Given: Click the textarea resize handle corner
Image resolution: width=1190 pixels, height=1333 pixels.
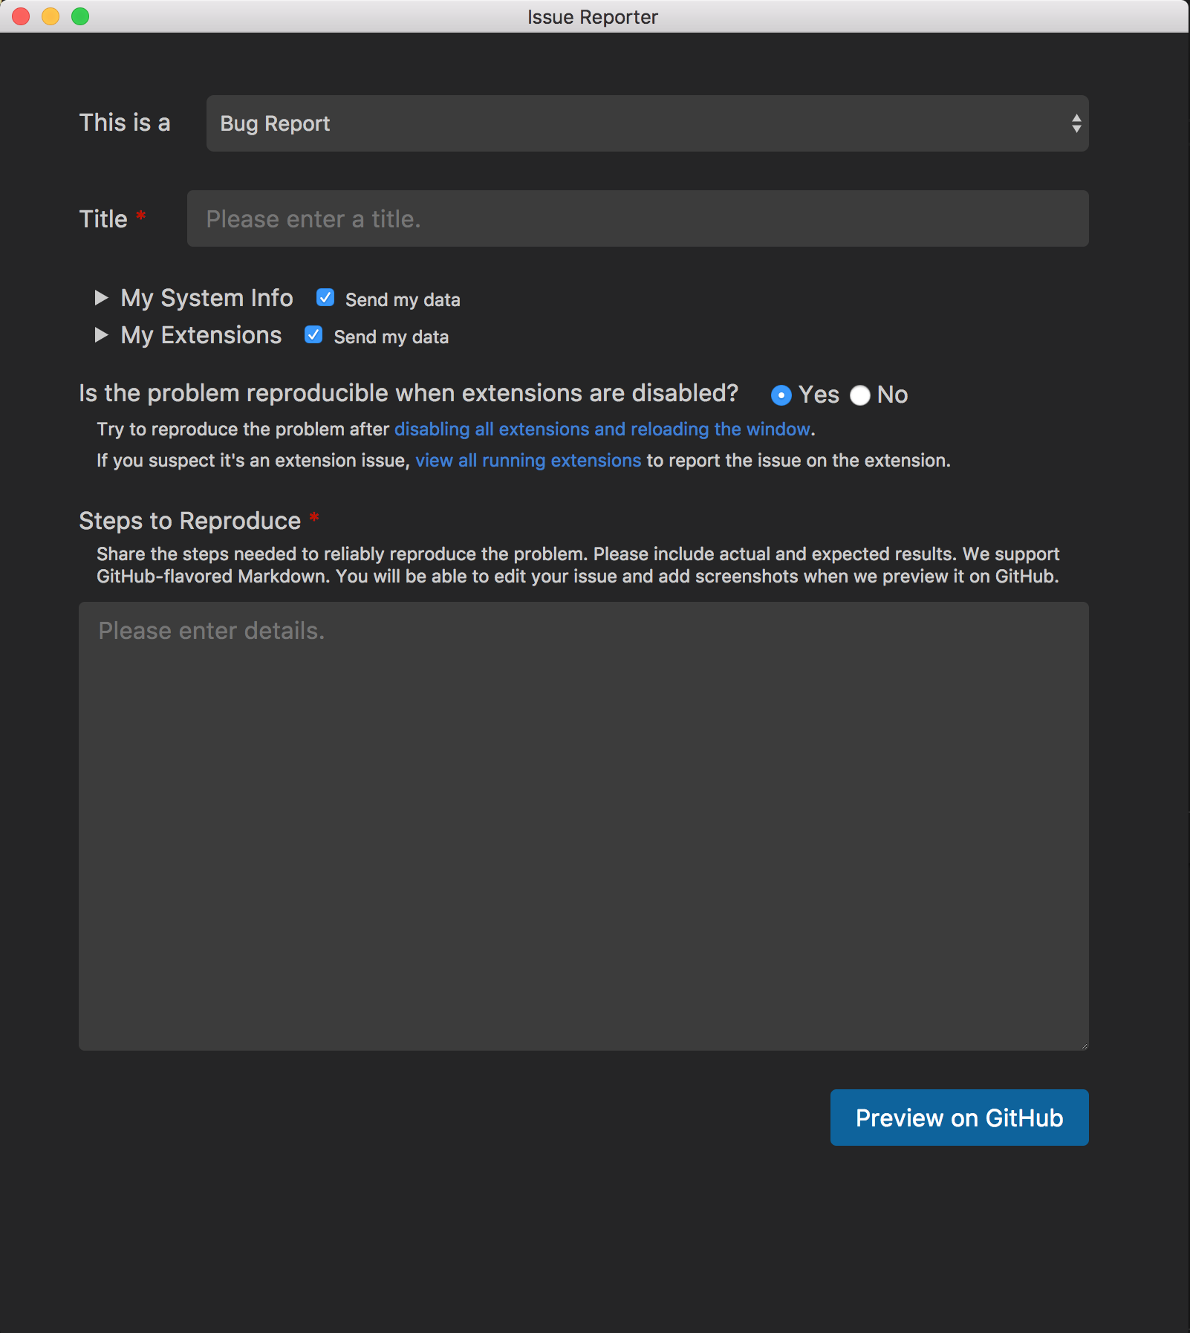Looking at the screenshot, I should coord(1083,1045).
